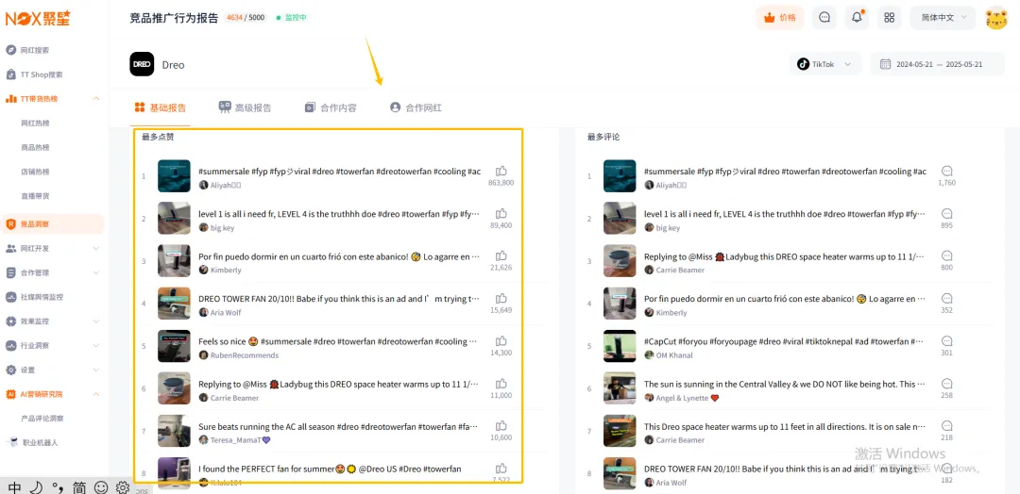This screenshot has width=1020, height=494.
Task: Click like icon showing 10,600
Action: tap(501, 426)
